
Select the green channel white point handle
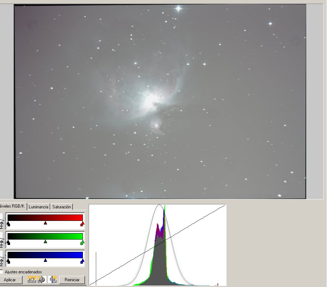(82, 242)
